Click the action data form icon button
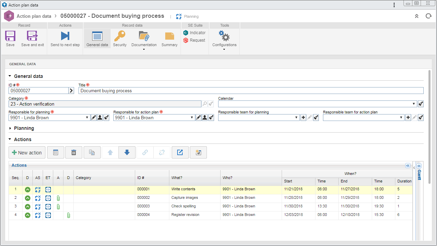The width and height of the screenshot is (437, 246). tap(56, 152)
